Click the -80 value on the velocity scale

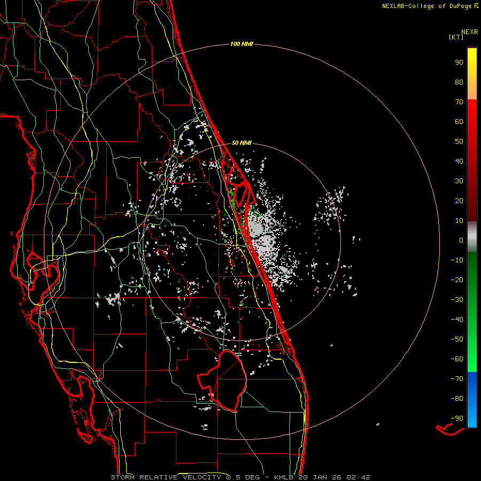[x=457, y=399]
